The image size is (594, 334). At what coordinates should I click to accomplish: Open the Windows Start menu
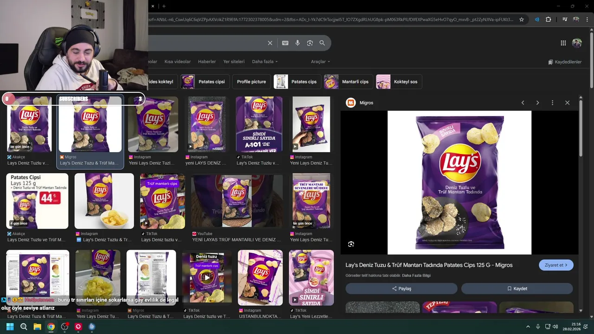click(10, 327)
